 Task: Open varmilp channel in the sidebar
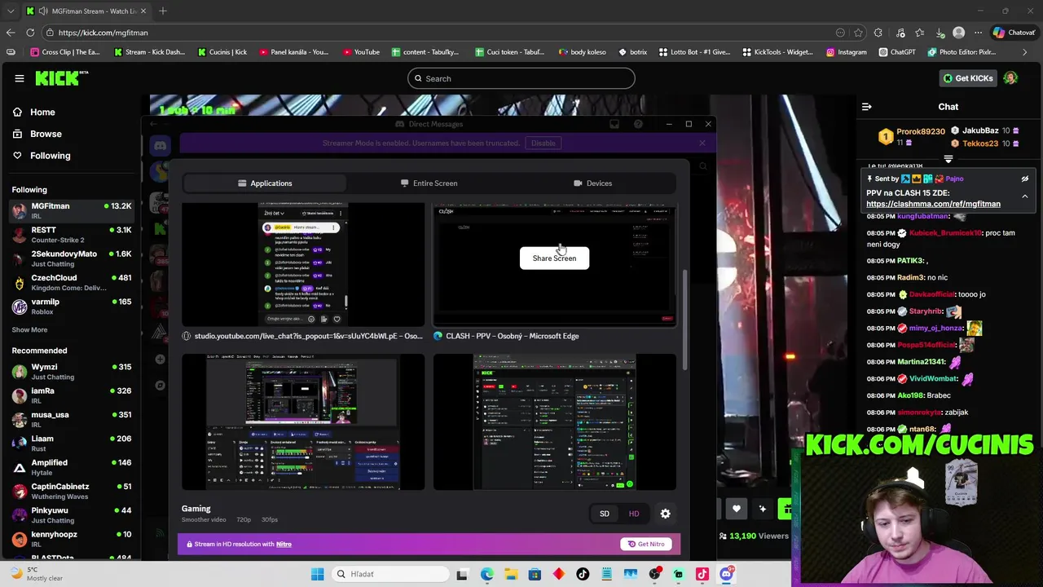71,306
